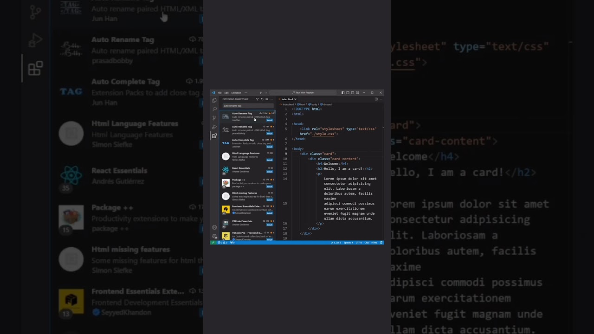Go back using title bar arrow
The height and width of the screenshot is (334, 594).
pyautogui.click(x=261, y=93)
